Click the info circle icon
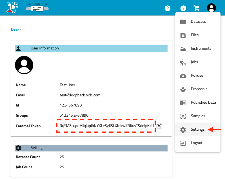Image resolution: width=225 pixels, height=179 pixels. click(183, 8)
